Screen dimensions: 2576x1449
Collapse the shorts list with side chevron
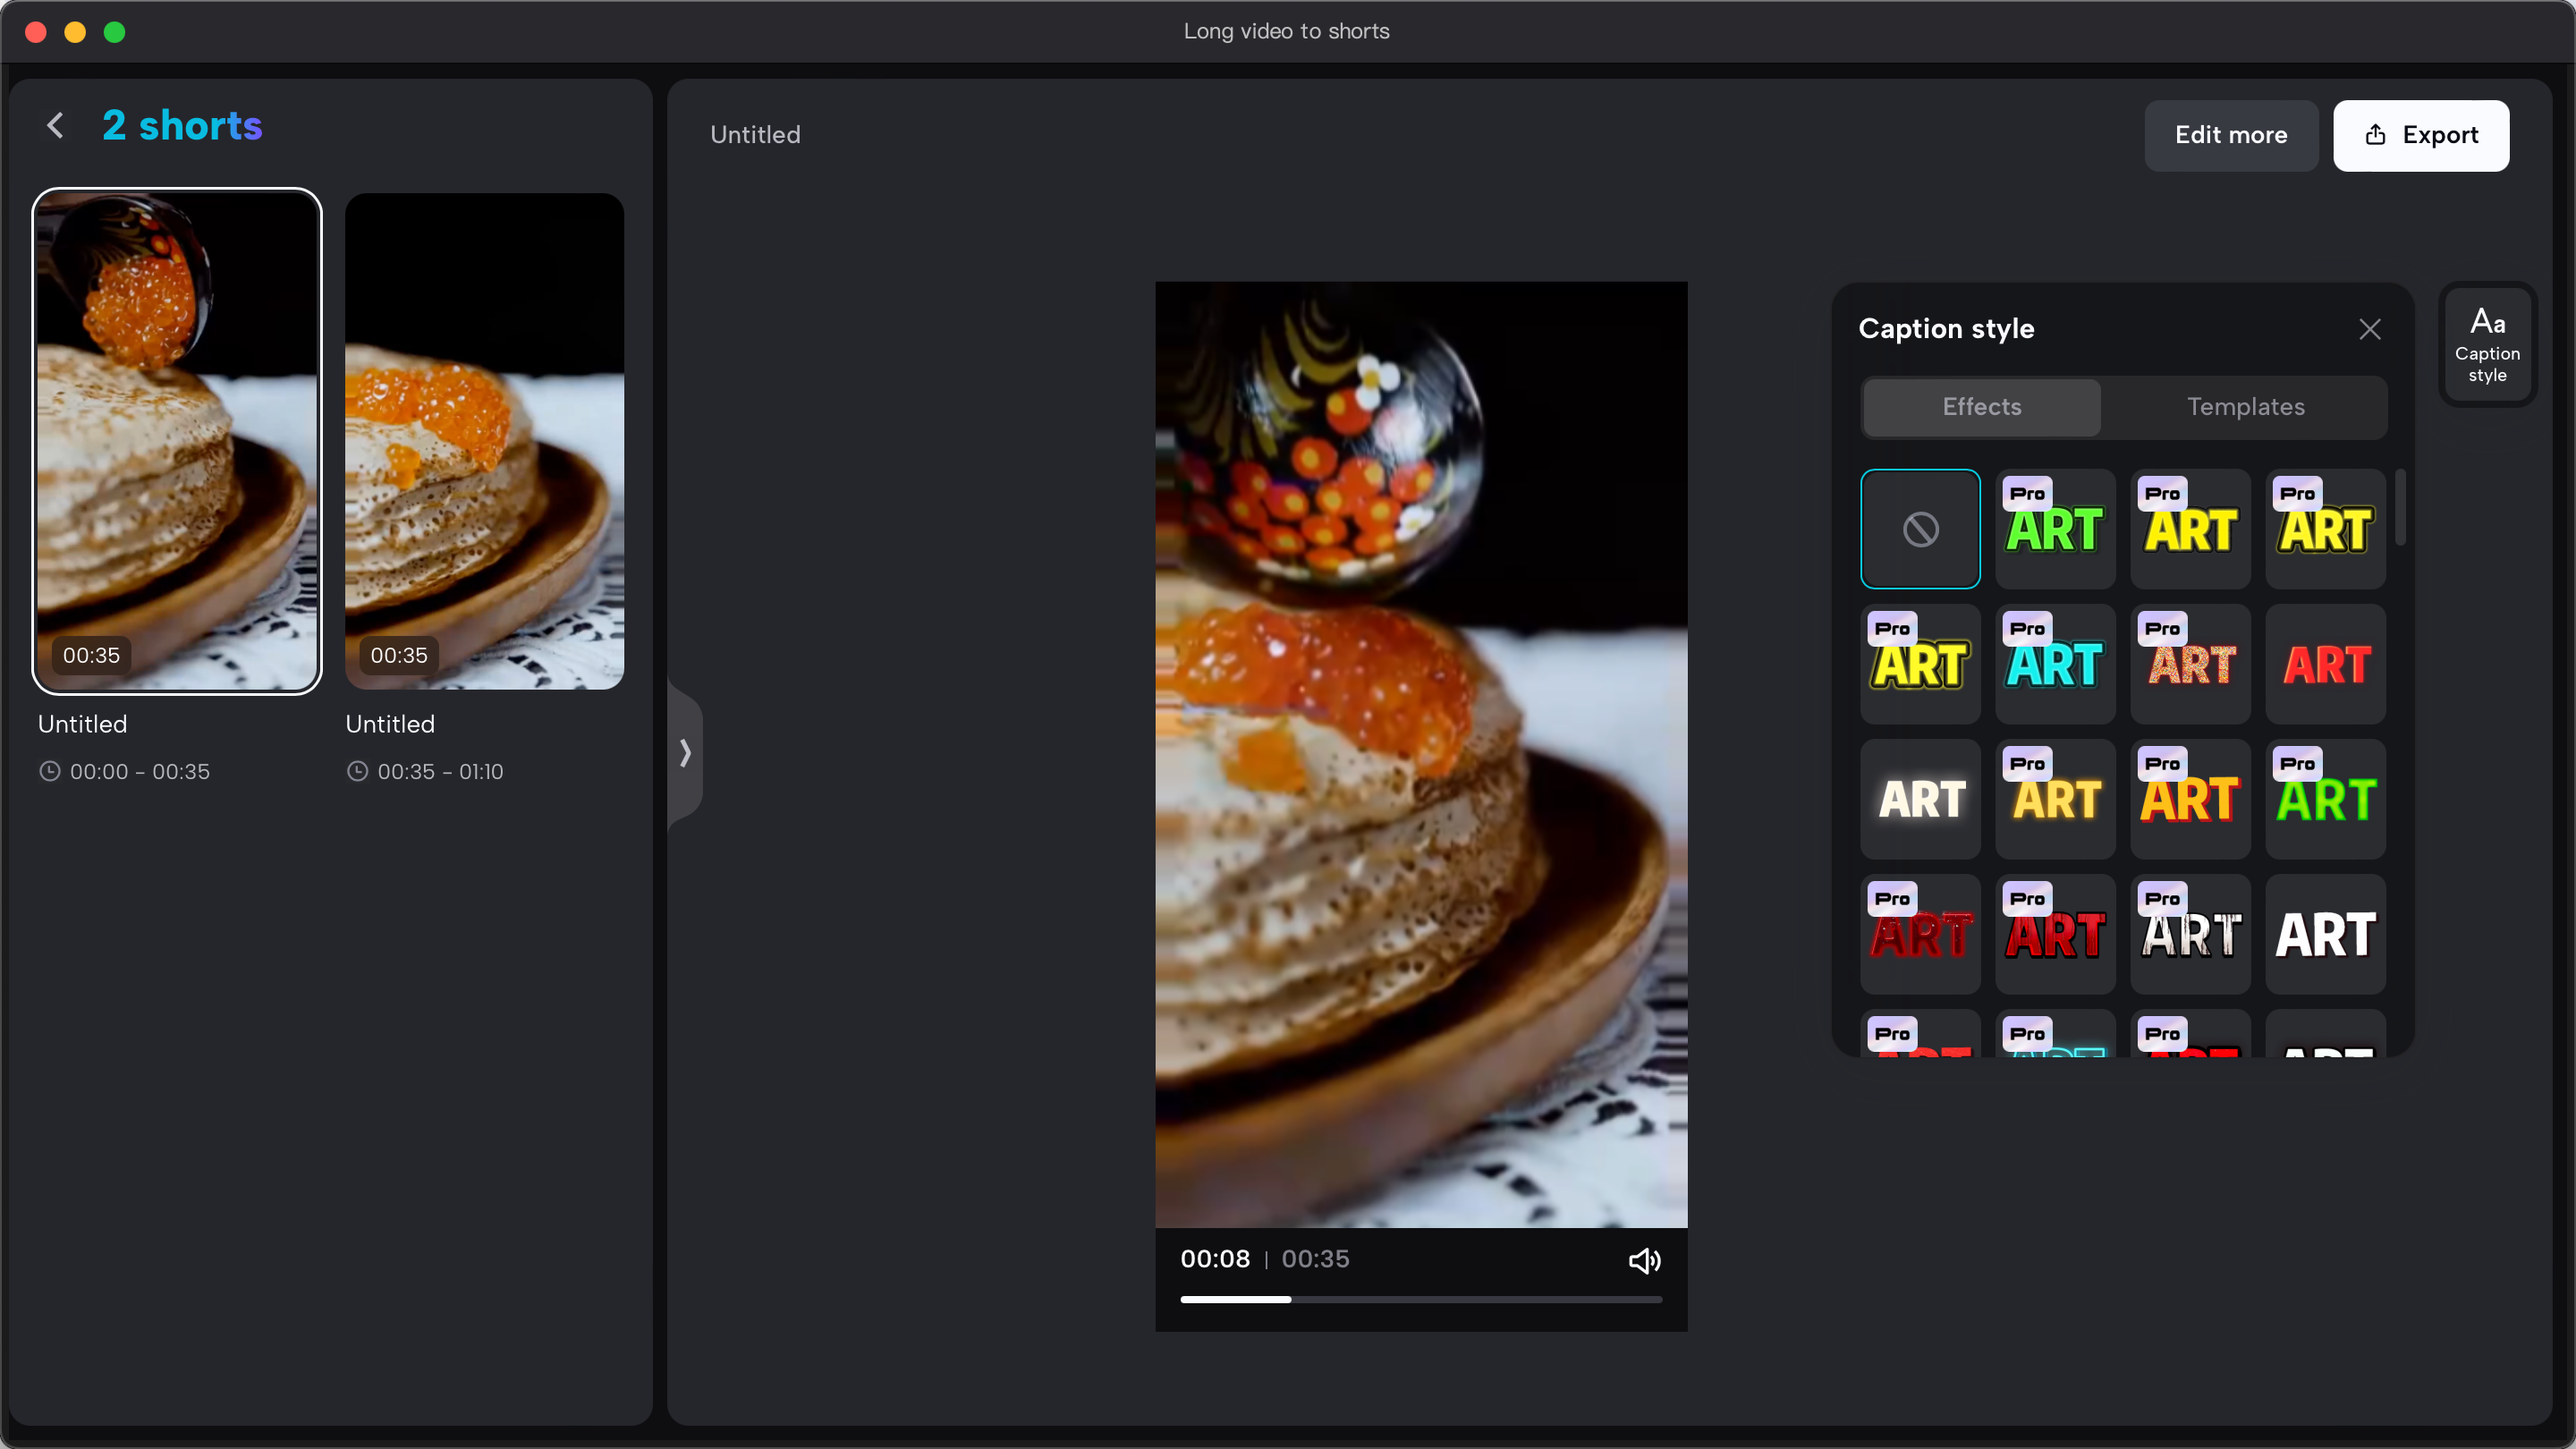[x=685, y=752]
